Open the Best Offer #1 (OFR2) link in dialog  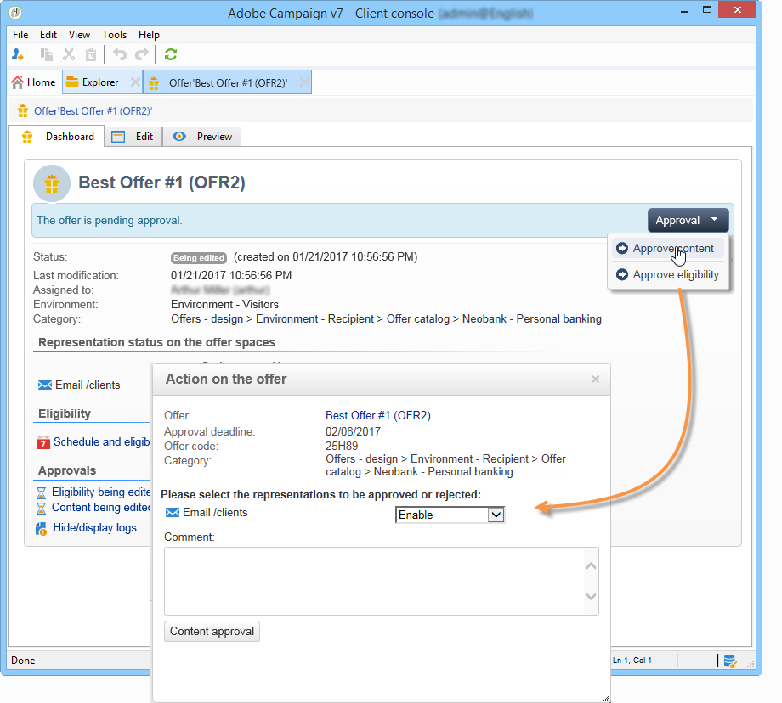pyautogui.click(x=378, y=415)
